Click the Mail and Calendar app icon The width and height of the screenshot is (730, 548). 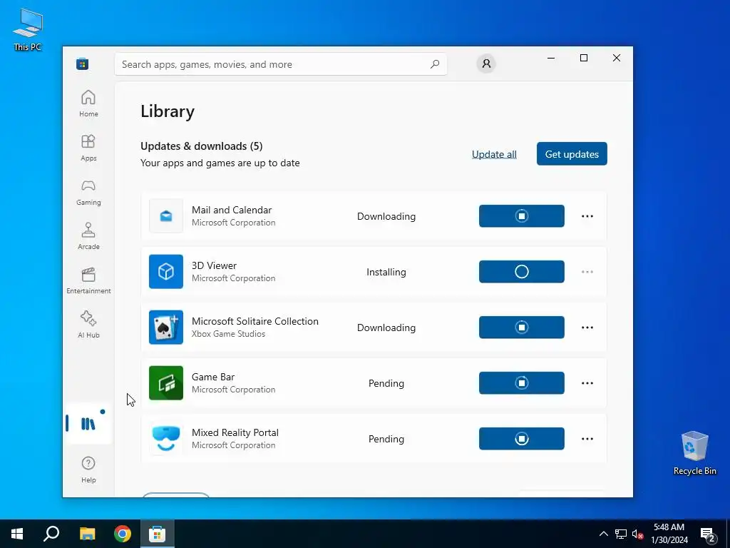166,215
